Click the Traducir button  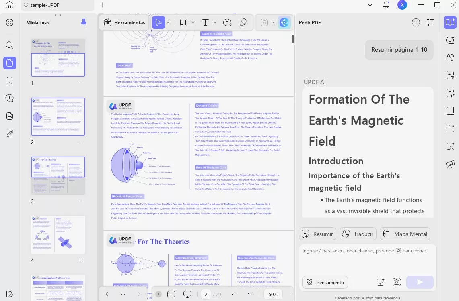(358, 234)
